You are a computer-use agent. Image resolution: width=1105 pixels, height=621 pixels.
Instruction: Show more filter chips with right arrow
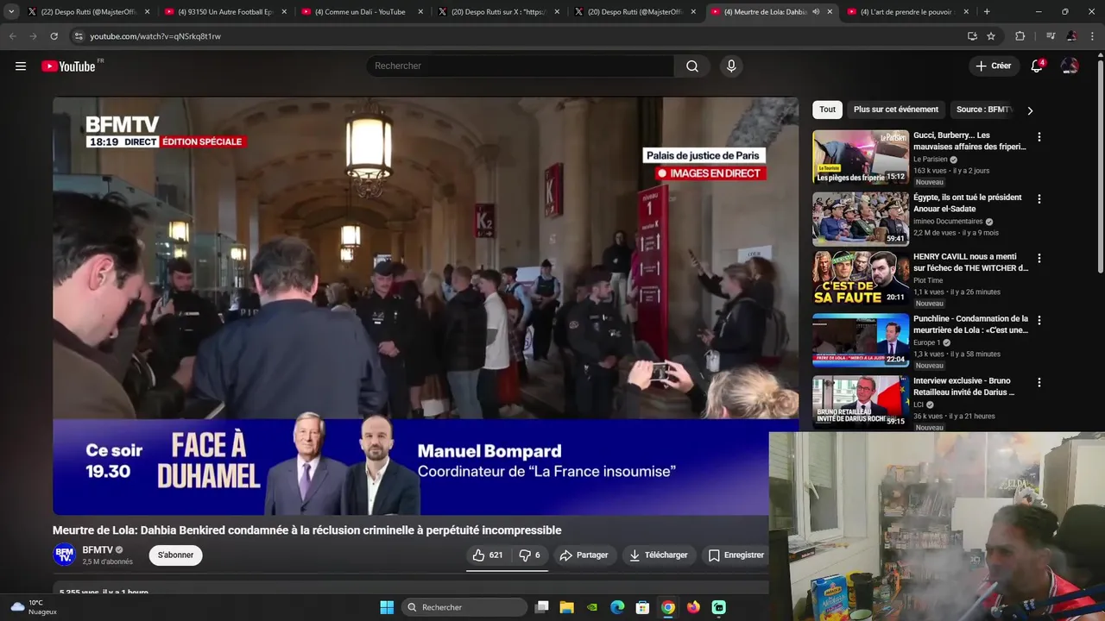(x=1029, y=110)
